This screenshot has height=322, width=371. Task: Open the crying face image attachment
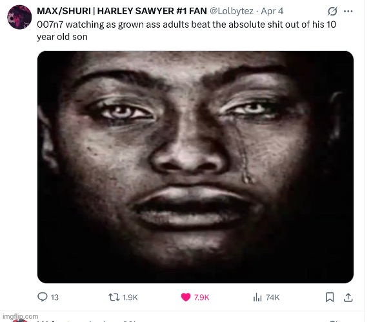click(x=196, y=167)
